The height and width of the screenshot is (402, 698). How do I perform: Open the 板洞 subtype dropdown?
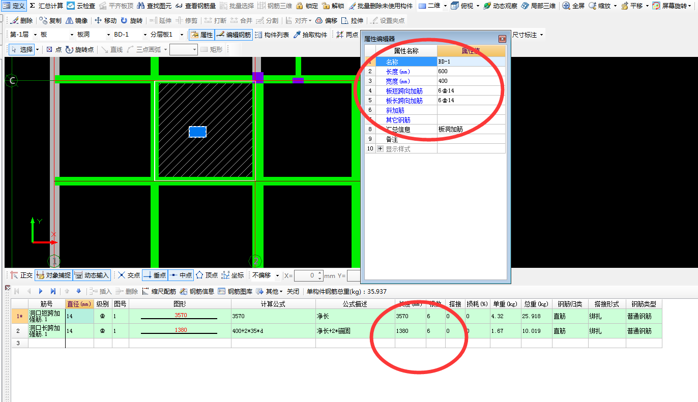(x=108, y=35)
